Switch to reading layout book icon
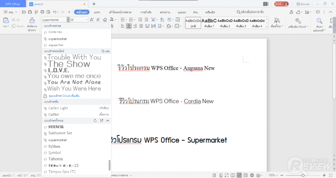This screenshot has width=336, height=178. (233, 175)
